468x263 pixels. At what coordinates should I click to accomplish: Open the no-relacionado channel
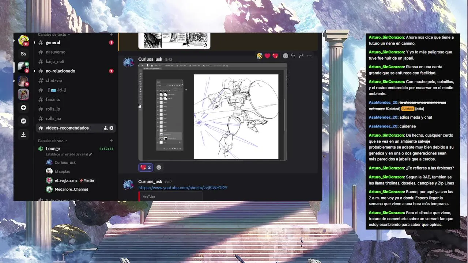tap(76, 71)
